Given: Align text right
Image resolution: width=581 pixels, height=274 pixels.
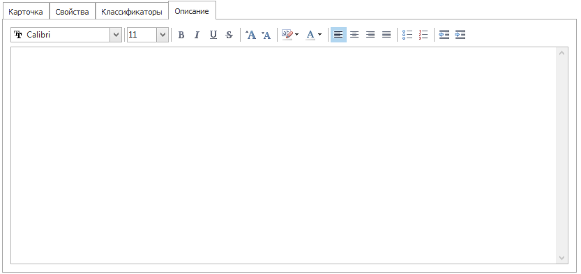Looking at the screenshot, I should [x=370, y=35].
